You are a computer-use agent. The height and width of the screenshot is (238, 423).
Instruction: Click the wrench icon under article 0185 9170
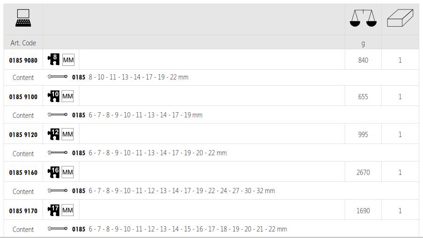pos(57,229)
